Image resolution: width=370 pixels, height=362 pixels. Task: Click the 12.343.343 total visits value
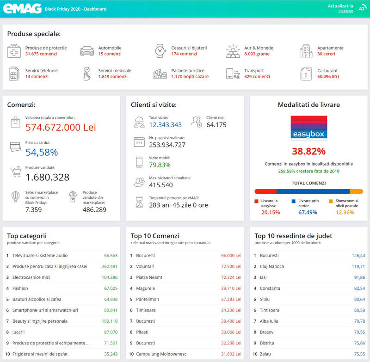click(166, 125)
